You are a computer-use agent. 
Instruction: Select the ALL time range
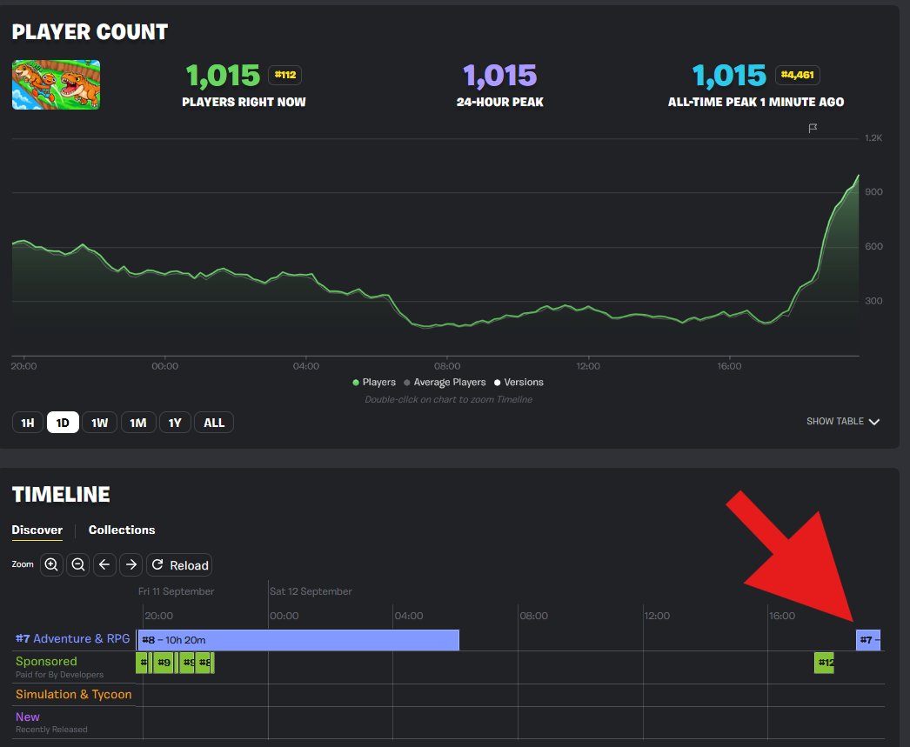click(213, 423)
